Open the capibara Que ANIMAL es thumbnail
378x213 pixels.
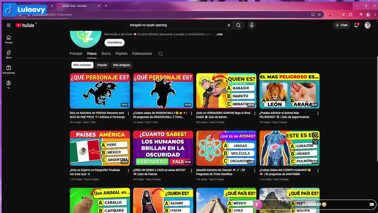(x=100, y=200)
